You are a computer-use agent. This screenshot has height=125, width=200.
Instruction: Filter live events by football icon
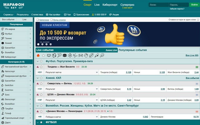point(54,56)
